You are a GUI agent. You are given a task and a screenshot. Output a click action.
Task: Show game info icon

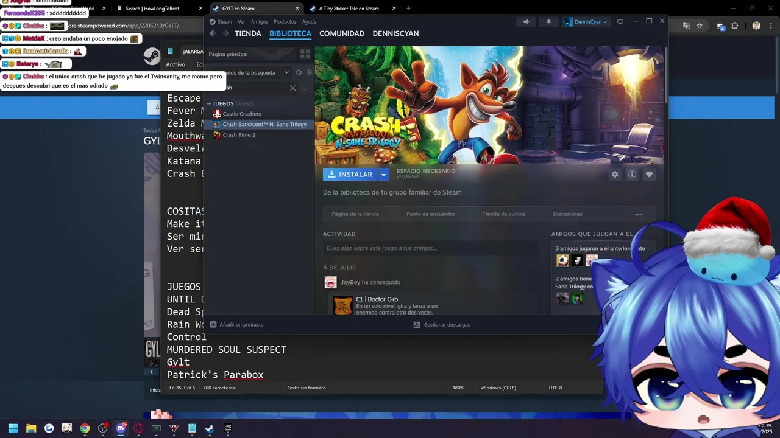click(x=632, y=175)
